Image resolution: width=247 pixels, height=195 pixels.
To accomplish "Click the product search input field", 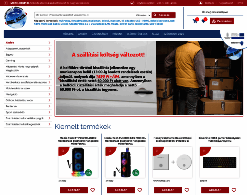I will click(85, 15).
